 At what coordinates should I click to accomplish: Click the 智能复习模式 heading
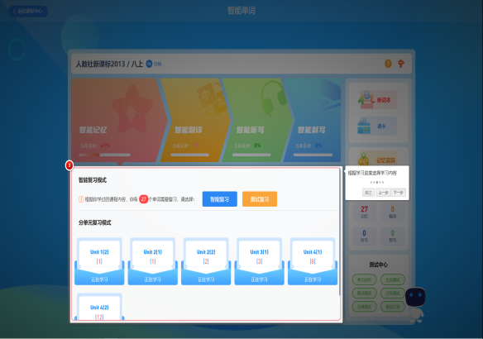(93, 180)
